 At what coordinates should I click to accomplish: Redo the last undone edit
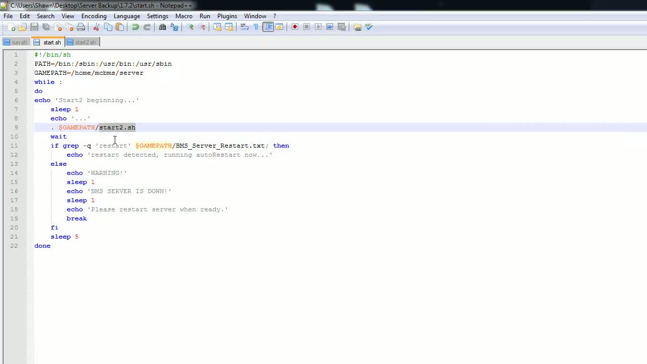(147, 27)
